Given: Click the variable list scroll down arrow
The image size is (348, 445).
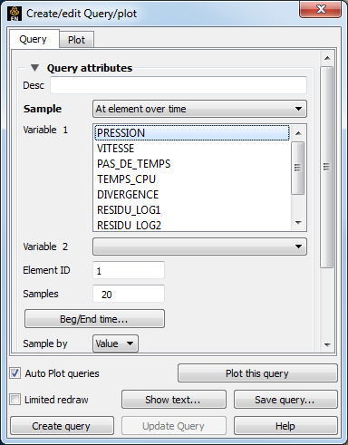Looking at the screenshot, I should coord(298,223).
